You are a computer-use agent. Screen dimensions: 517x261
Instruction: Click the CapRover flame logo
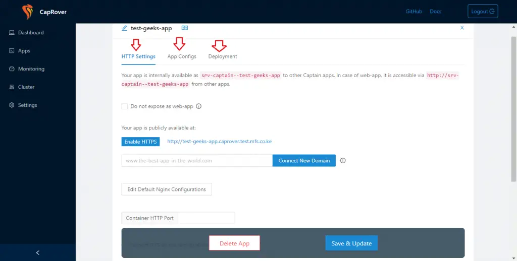[27, 12]
